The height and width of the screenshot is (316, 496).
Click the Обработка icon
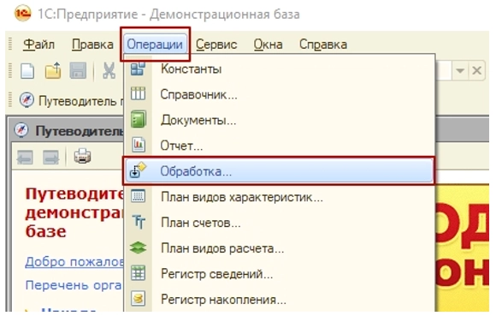(x=138, y=170)
